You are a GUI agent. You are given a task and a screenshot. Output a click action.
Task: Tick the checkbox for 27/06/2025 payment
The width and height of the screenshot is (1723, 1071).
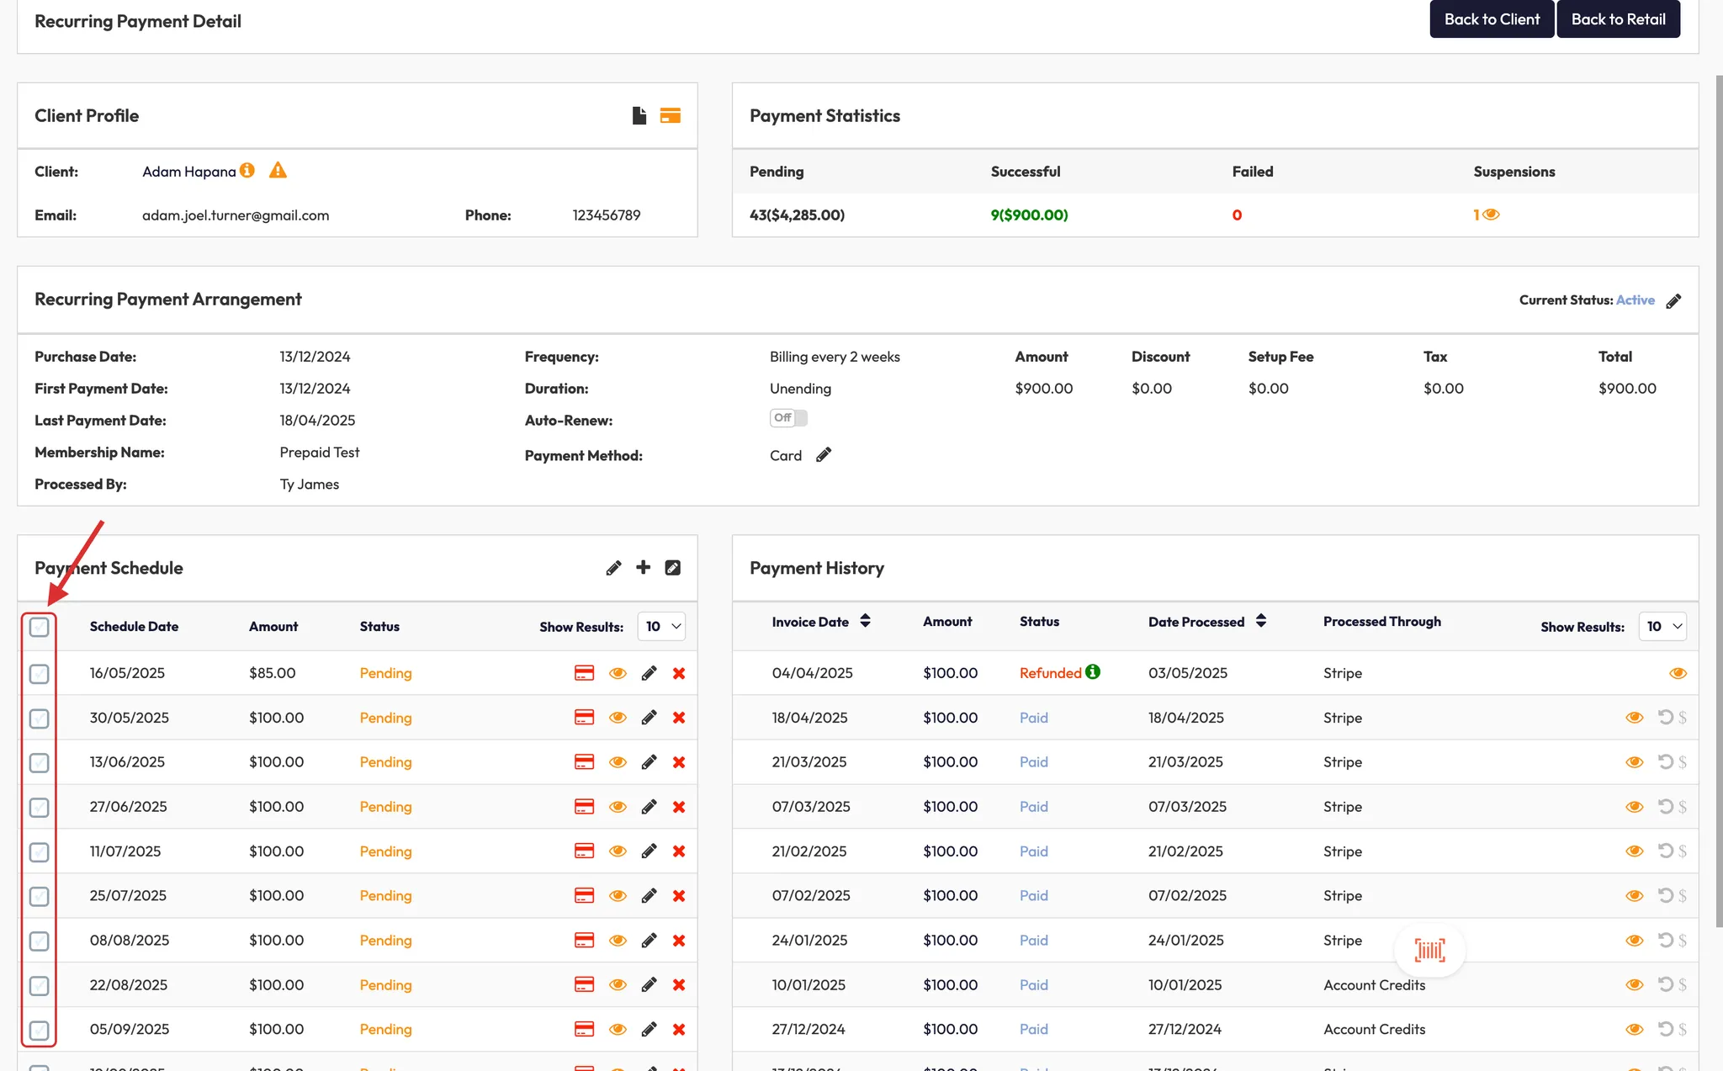pos(40,808)
